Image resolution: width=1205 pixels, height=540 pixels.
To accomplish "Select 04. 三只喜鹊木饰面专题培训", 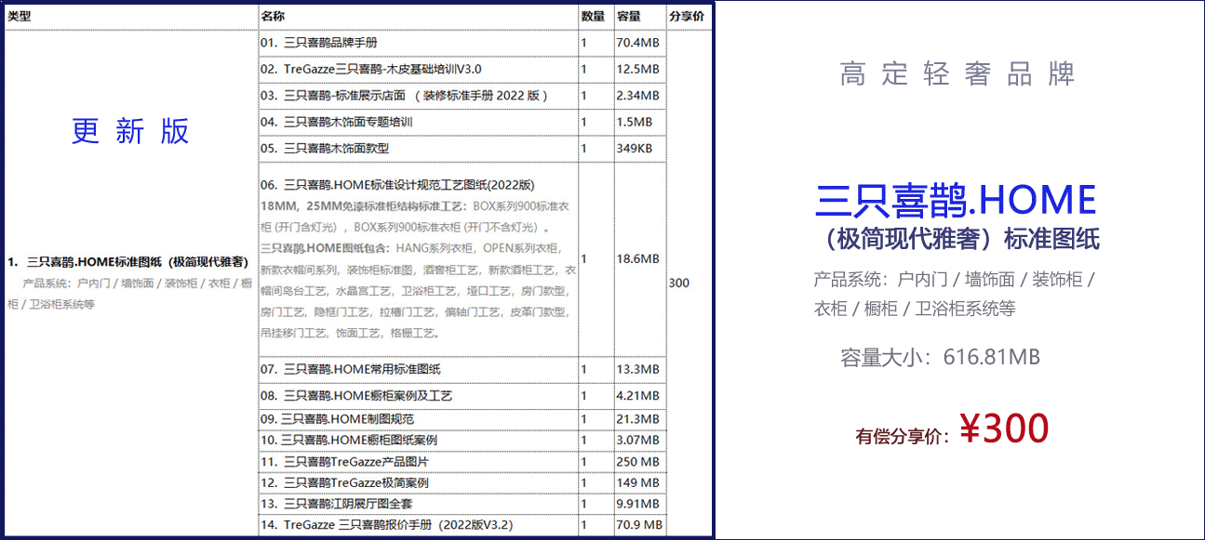I will tap(336, 122).
